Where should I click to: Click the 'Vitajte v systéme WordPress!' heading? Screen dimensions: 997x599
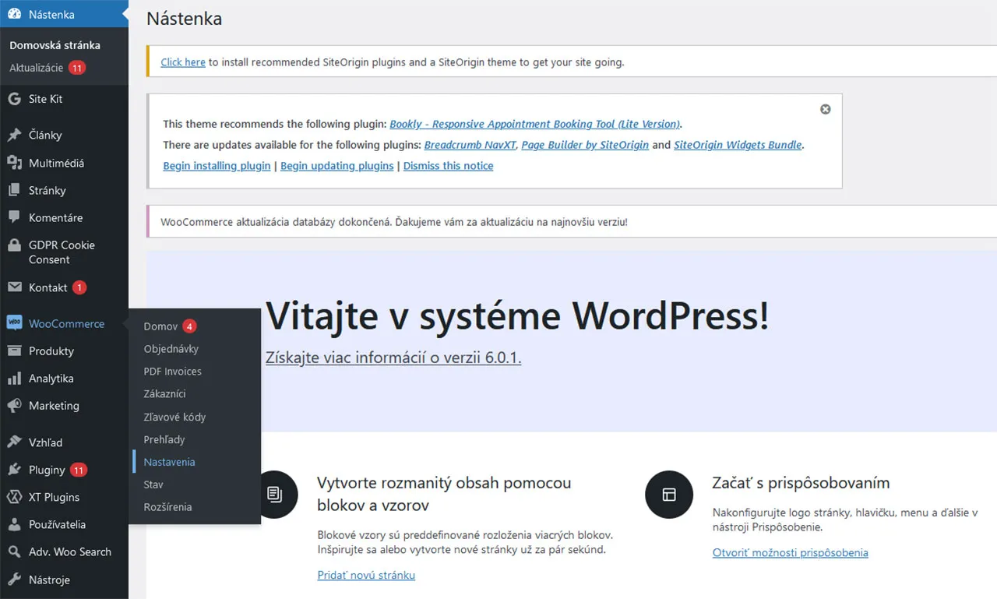pos(517,315)
